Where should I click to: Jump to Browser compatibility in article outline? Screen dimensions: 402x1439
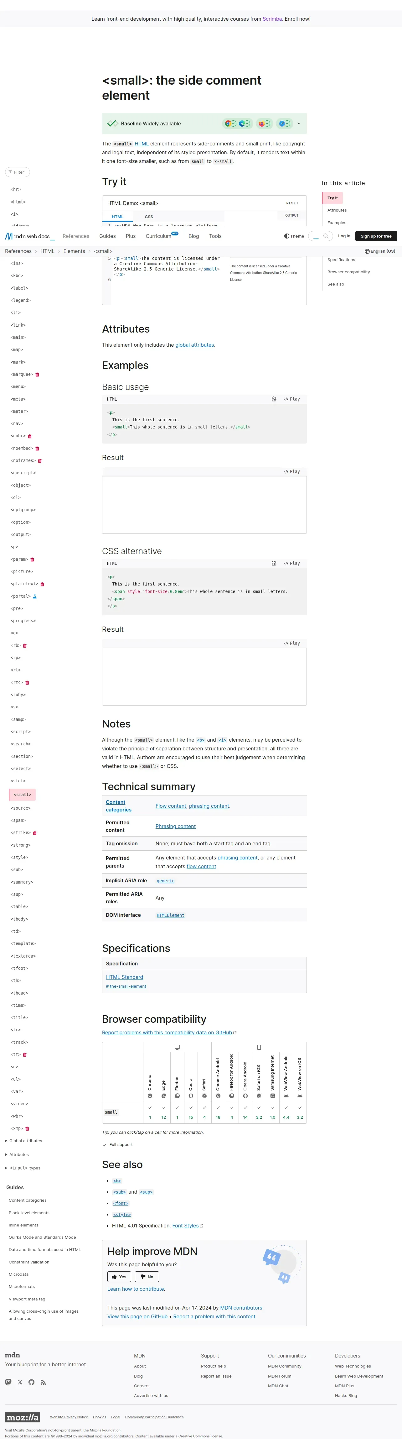pos(348,272)
